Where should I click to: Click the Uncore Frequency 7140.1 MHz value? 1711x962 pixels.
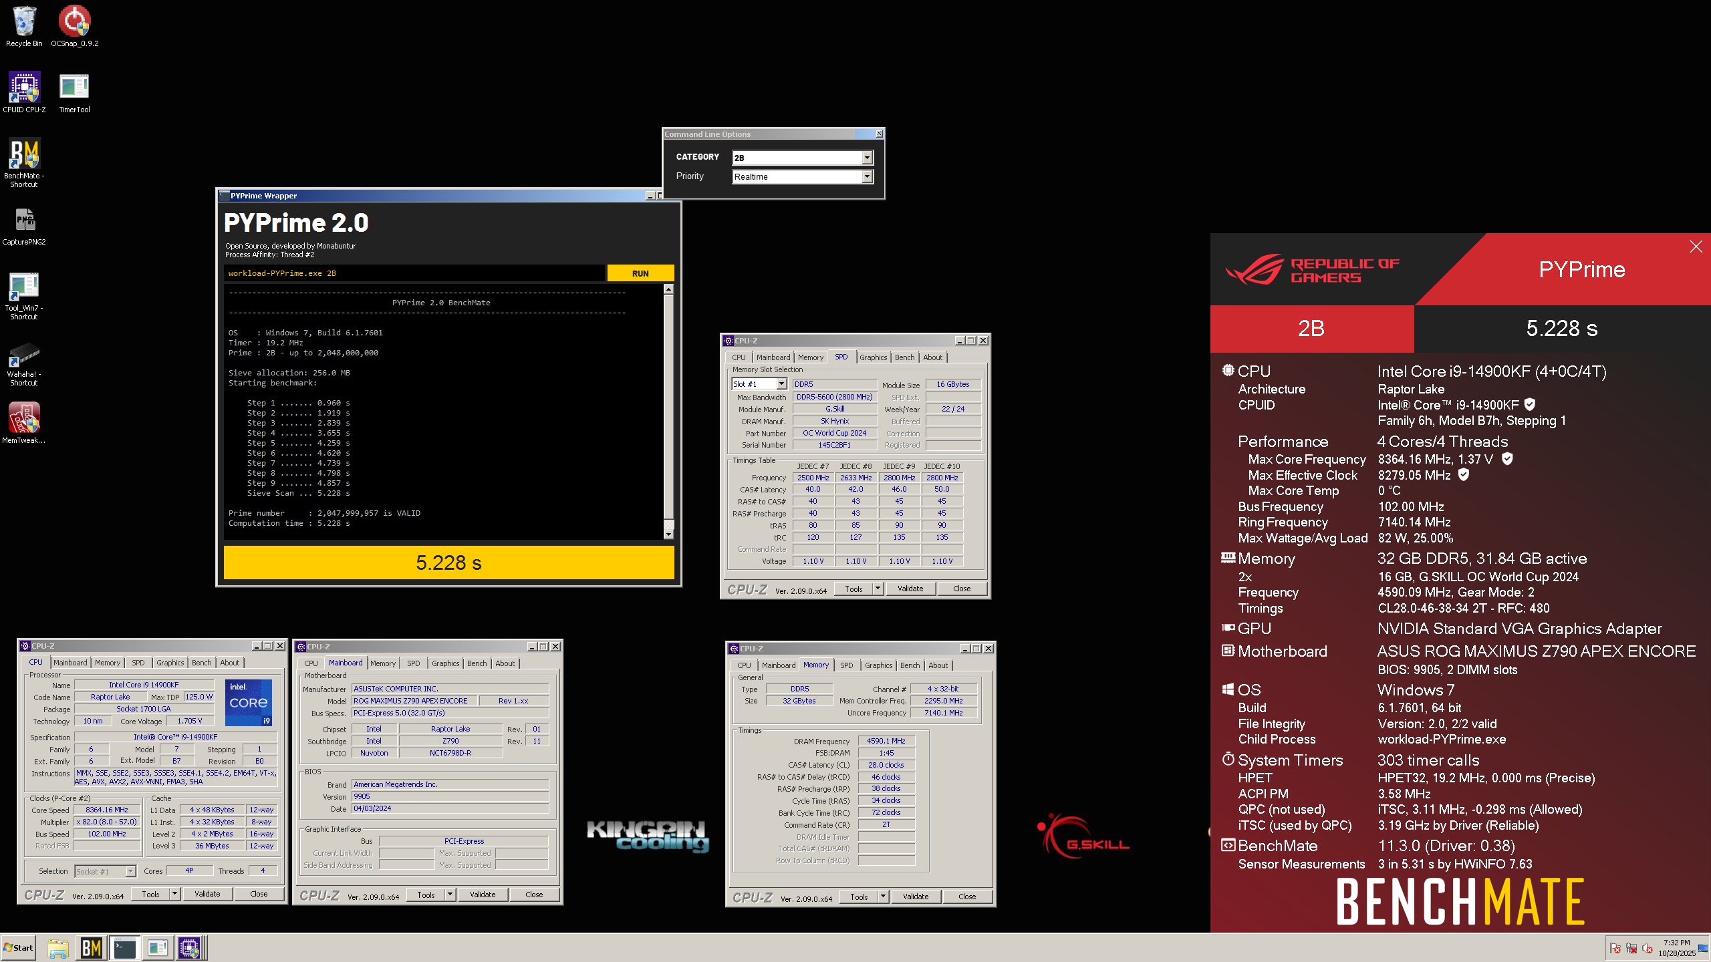pyautogui.click(x=943, y=713)
